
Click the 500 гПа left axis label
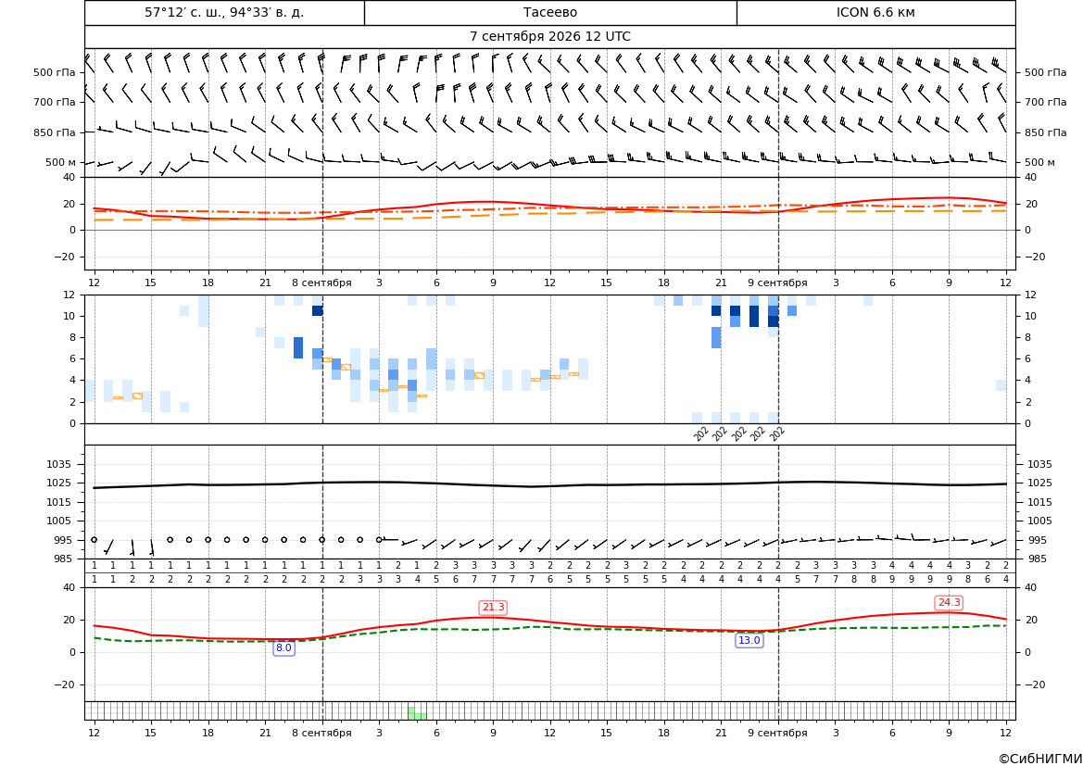point(55,72)
